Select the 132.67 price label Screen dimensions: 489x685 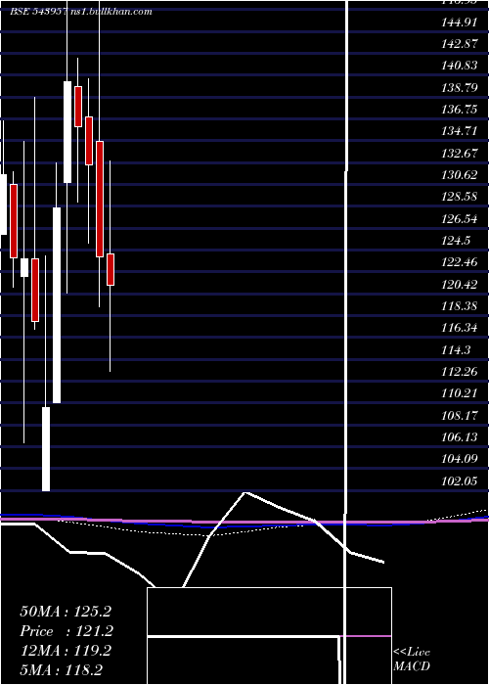tap(460, 154)
